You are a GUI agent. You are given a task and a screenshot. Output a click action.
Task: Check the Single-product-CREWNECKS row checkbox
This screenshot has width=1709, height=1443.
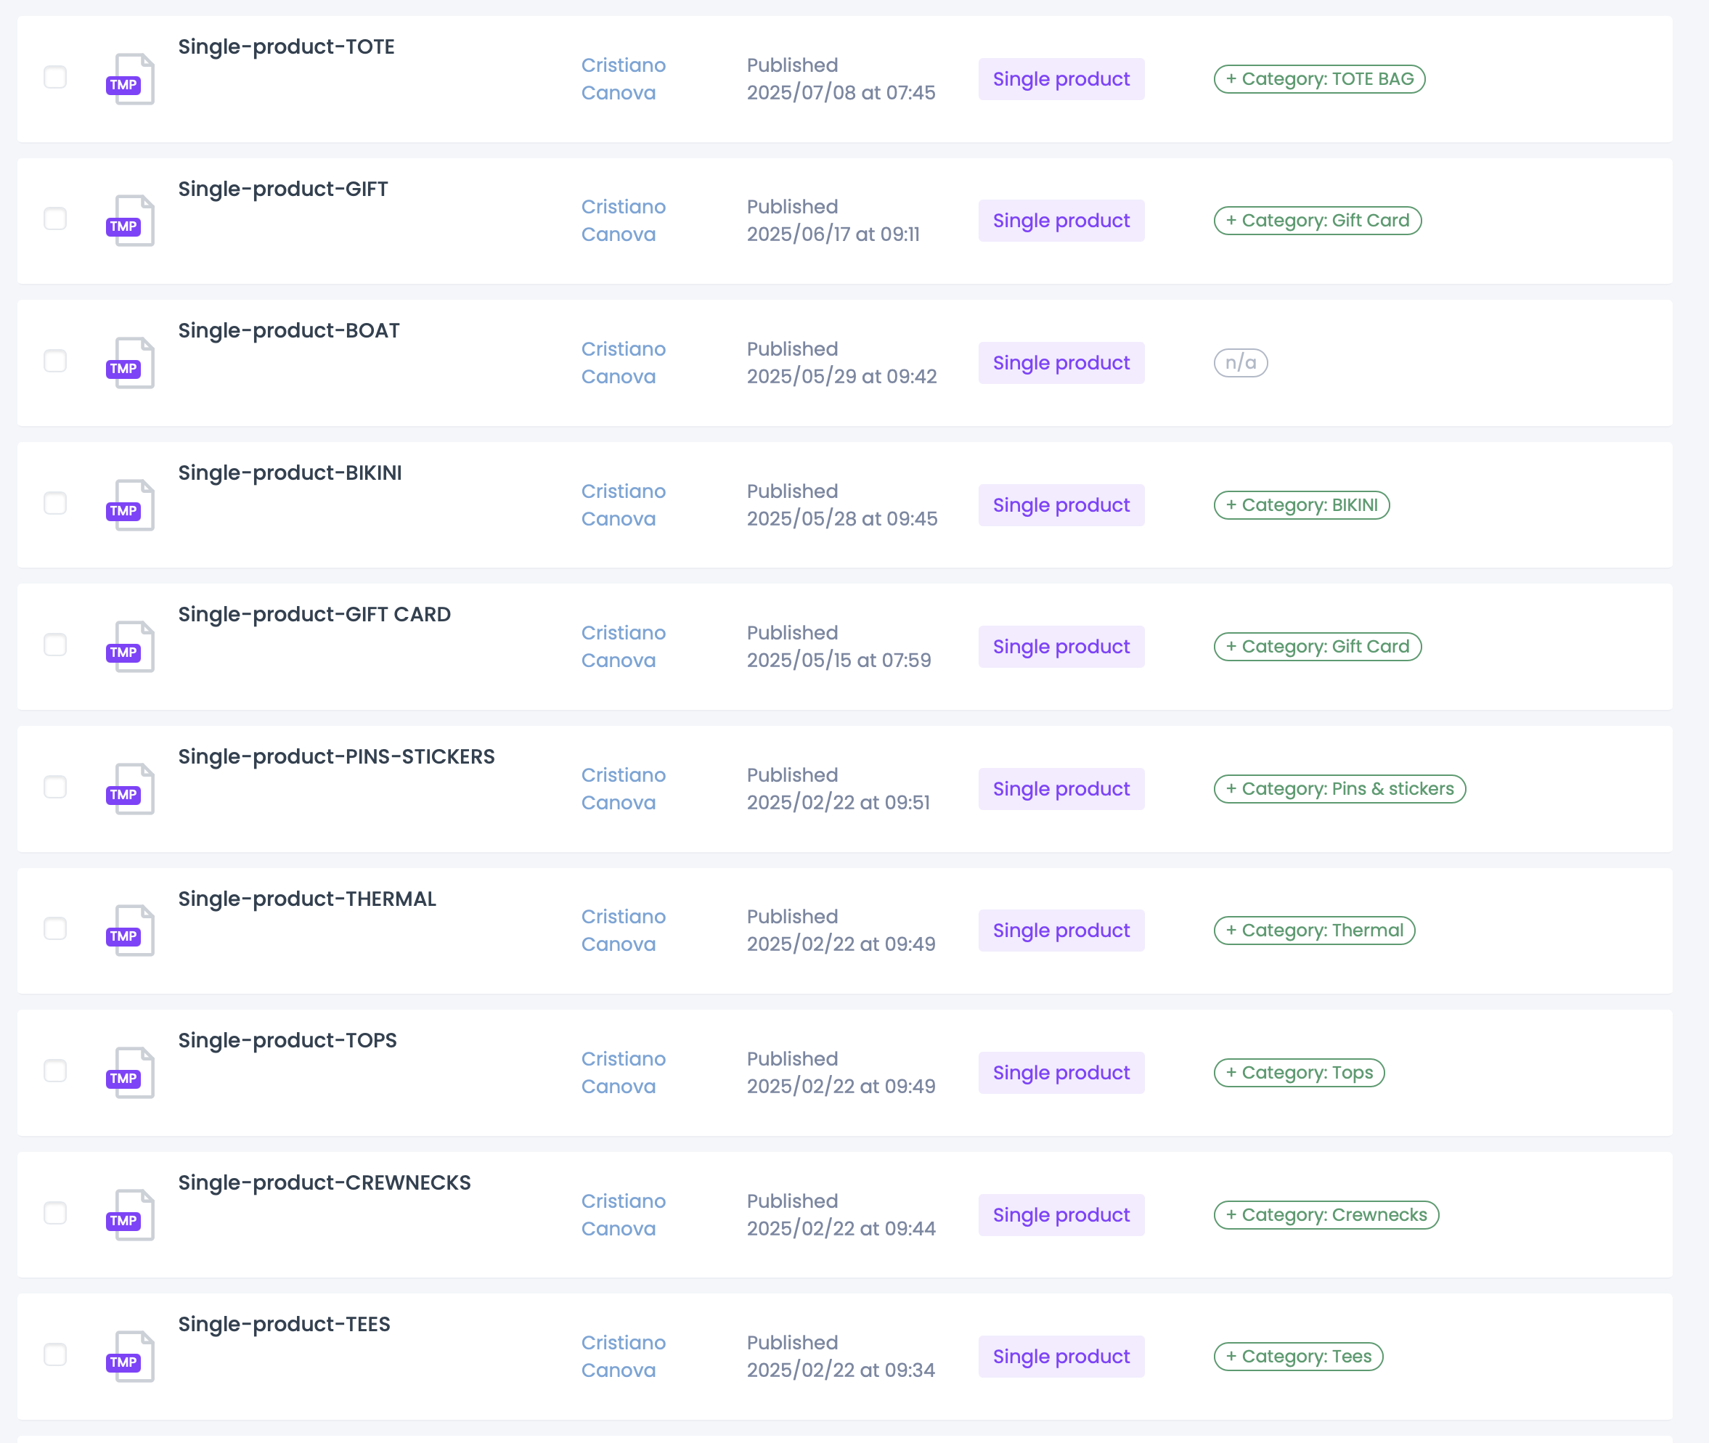(54, 1213)
